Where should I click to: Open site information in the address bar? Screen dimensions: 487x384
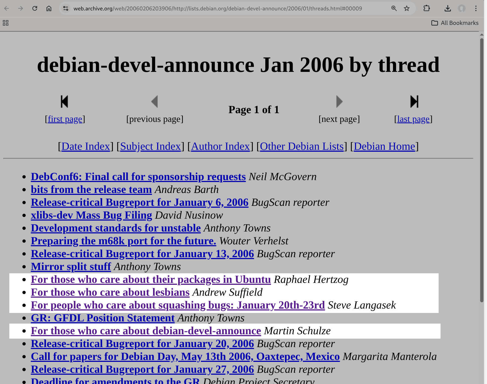point(65,8)
